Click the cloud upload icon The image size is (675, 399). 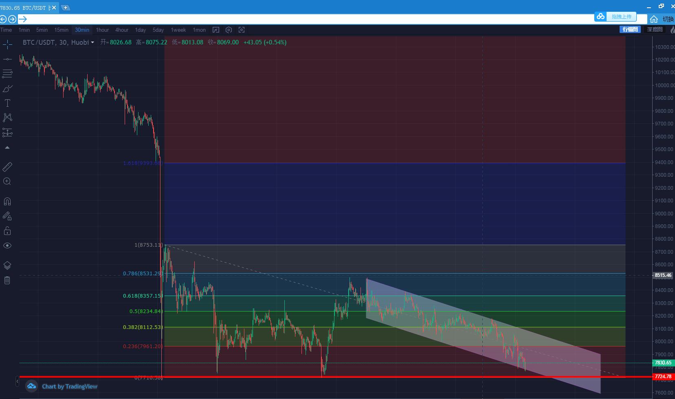[x=600, y=17]
